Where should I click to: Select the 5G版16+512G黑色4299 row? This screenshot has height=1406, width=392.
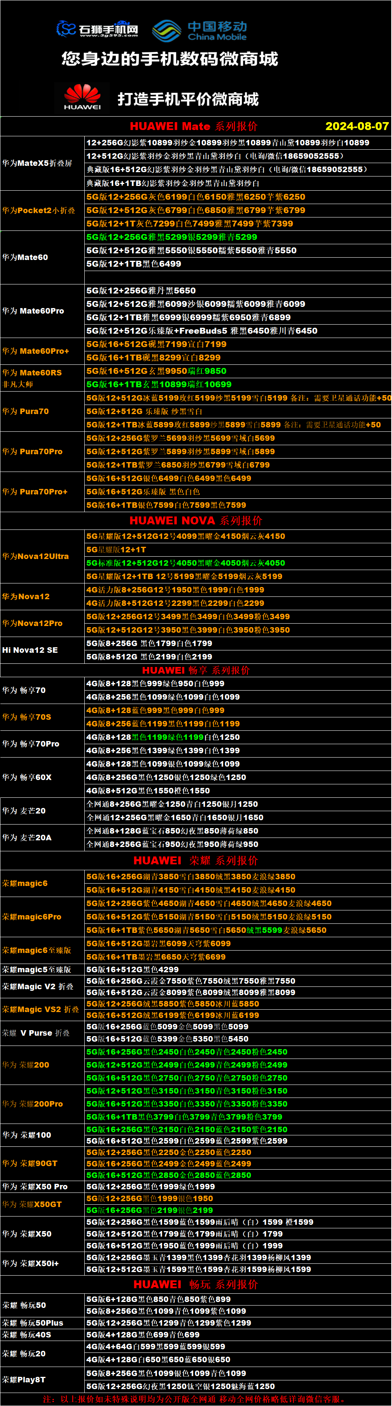tap(238, 970)
